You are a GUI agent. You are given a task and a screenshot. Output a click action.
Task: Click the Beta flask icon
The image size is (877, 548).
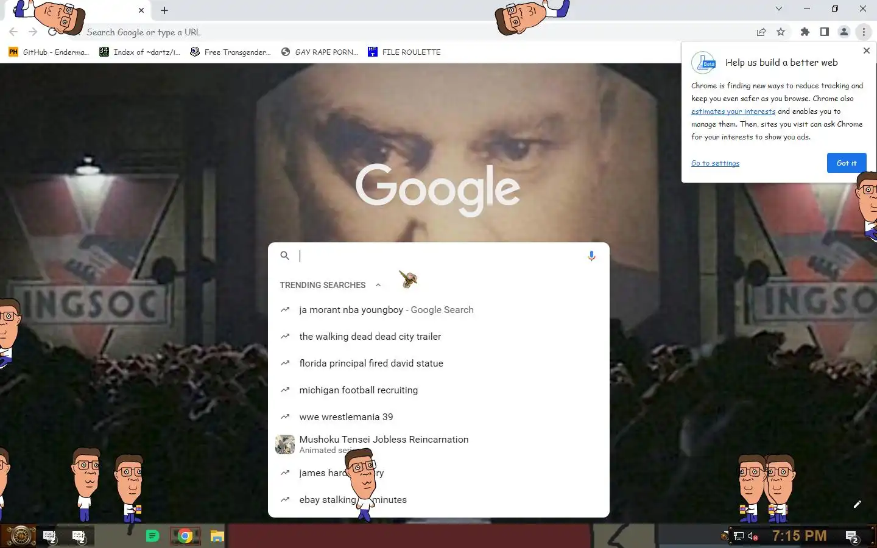pyautogui.click(x=703, y=63)
